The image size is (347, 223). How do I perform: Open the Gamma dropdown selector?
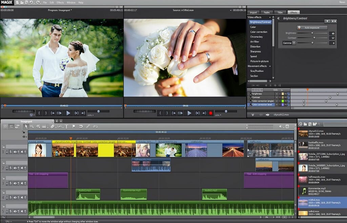(x=294, y=43)
